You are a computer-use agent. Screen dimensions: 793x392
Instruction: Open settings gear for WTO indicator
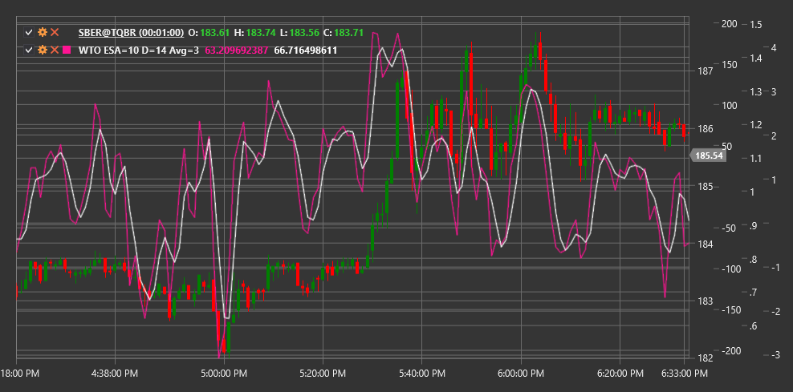tap(43, 50)
